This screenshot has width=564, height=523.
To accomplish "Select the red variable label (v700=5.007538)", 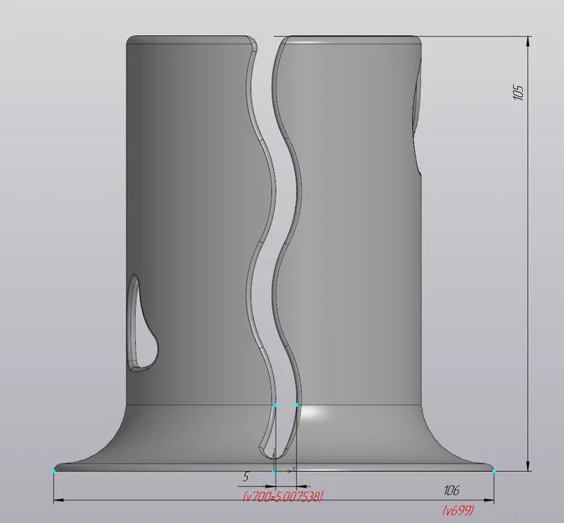I will (x=283, y=497).
